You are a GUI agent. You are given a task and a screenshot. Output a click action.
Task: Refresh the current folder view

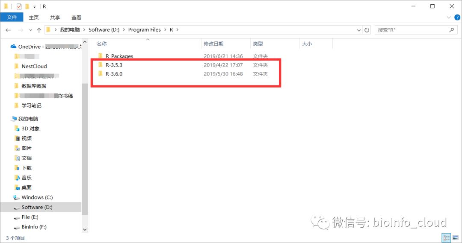[x=367, y=30]
